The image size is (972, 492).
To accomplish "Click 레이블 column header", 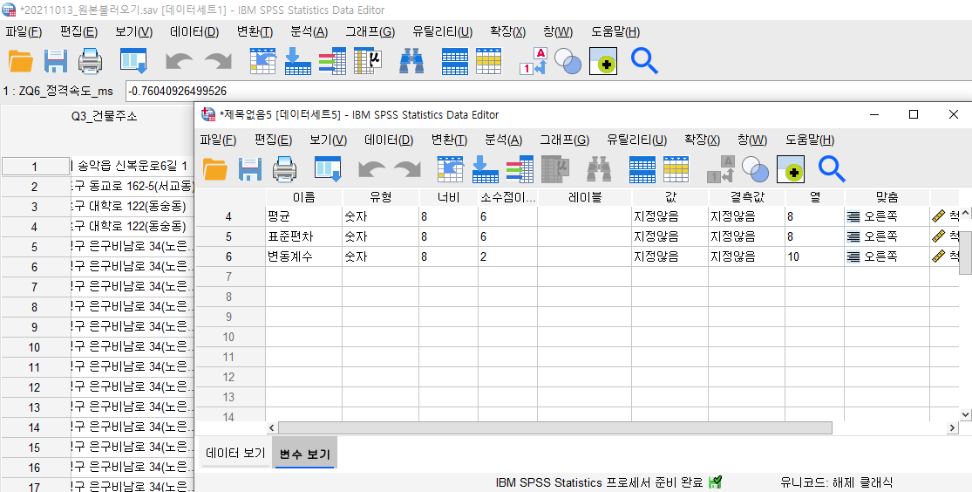I will [x=585, y=197].
